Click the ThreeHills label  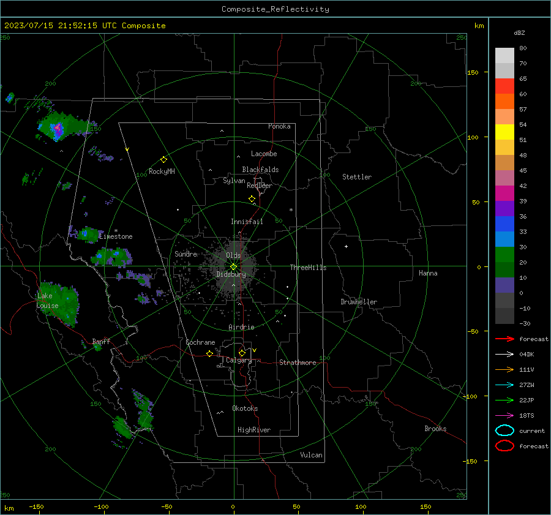click(x=308, y=268)
